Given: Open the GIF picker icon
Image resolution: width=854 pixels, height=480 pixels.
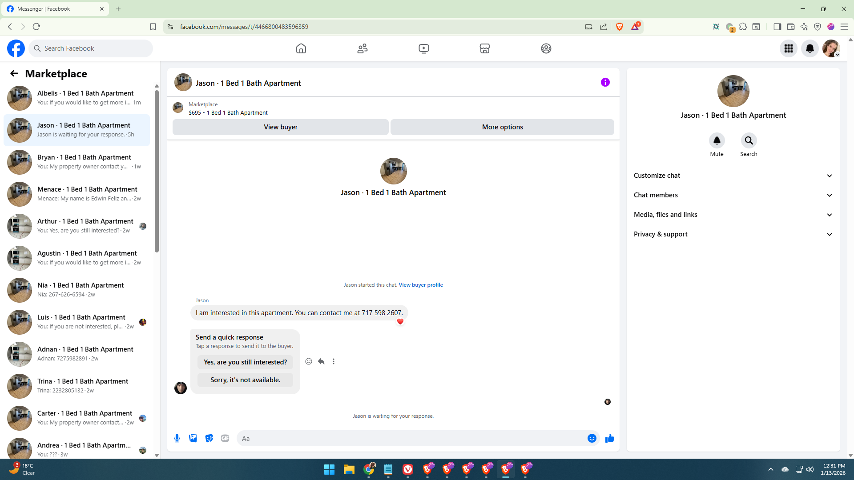Looking at the screenshot, I should coord(225,438).
